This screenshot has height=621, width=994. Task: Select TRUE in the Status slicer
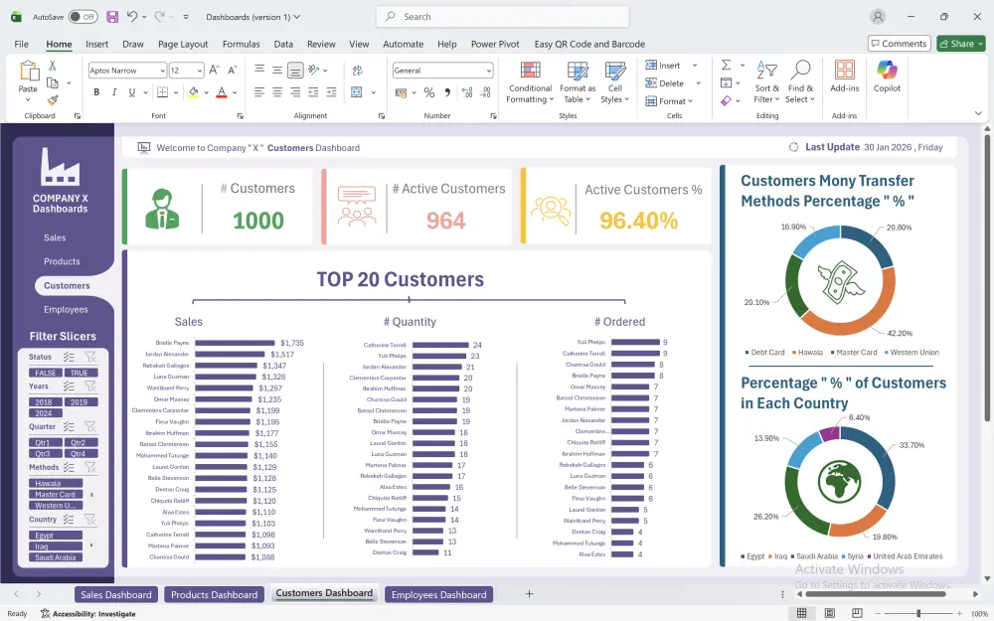tap(82, 374)
